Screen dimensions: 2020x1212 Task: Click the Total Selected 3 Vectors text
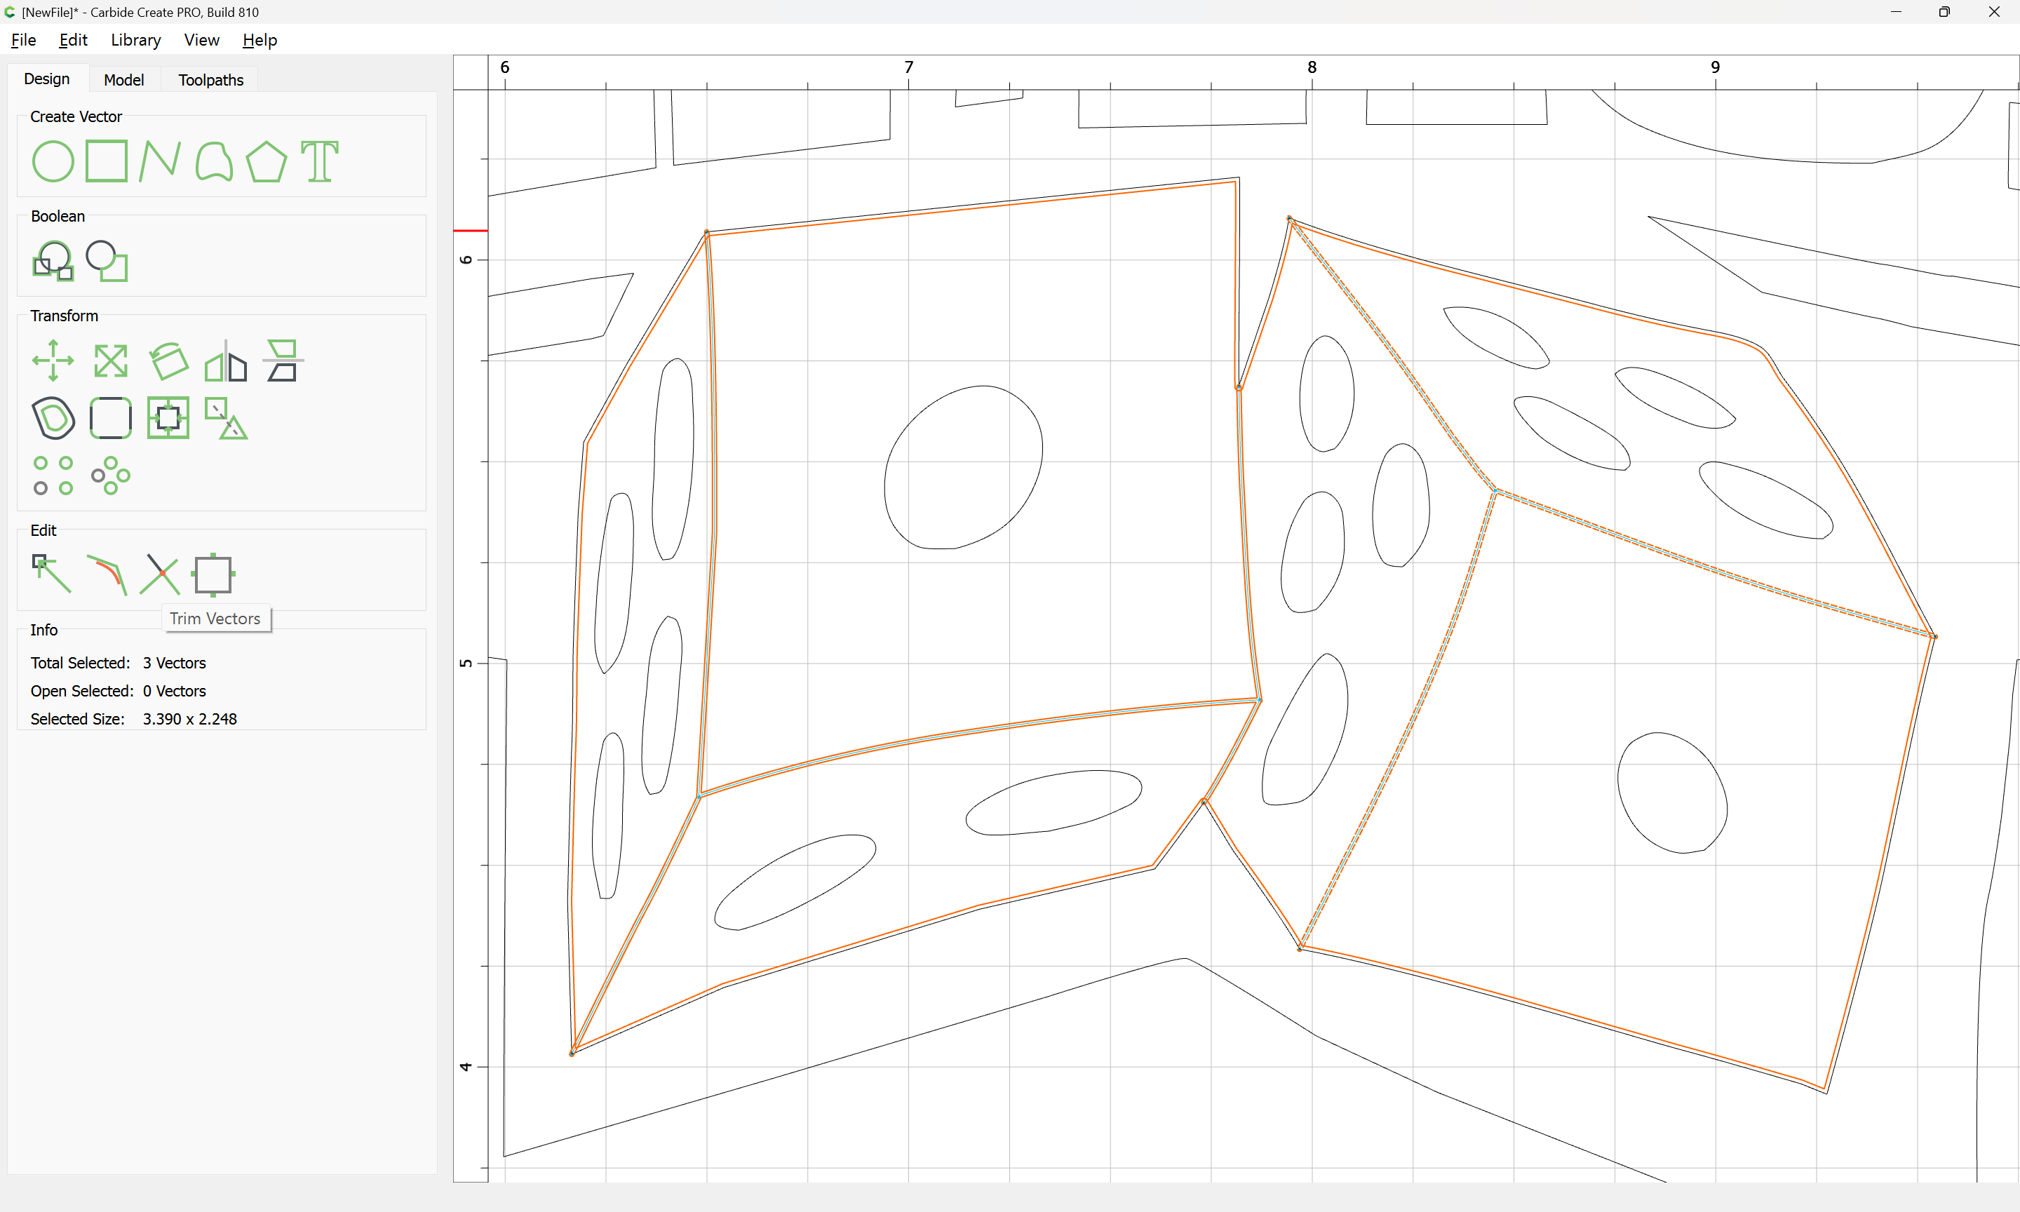click(x=119, y=664)
